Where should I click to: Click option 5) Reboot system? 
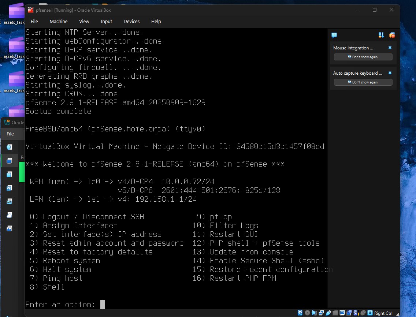click(65, 261)
